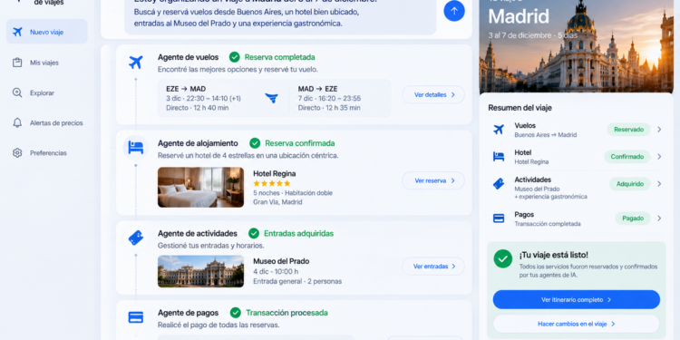Click the MAD → EZE return flight text

(318, 89)
